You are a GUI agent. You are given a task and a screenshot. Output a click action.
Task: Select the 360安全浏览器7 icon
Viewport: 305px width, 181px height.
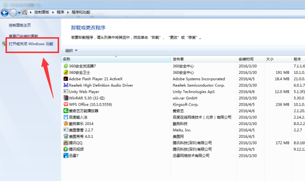pos(66,66)
